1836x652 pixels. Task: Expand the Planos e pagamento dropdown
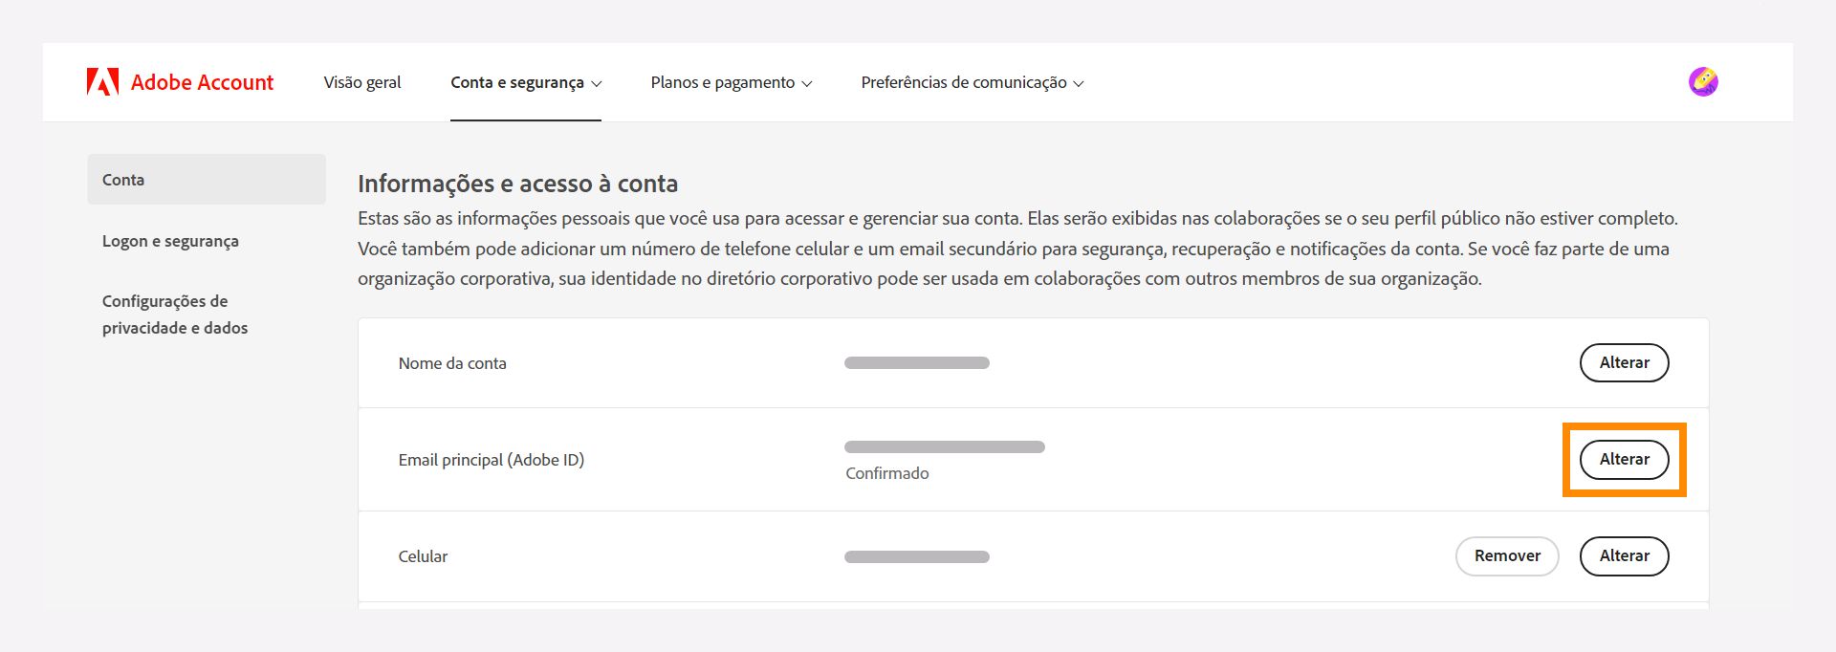[731, 82]
